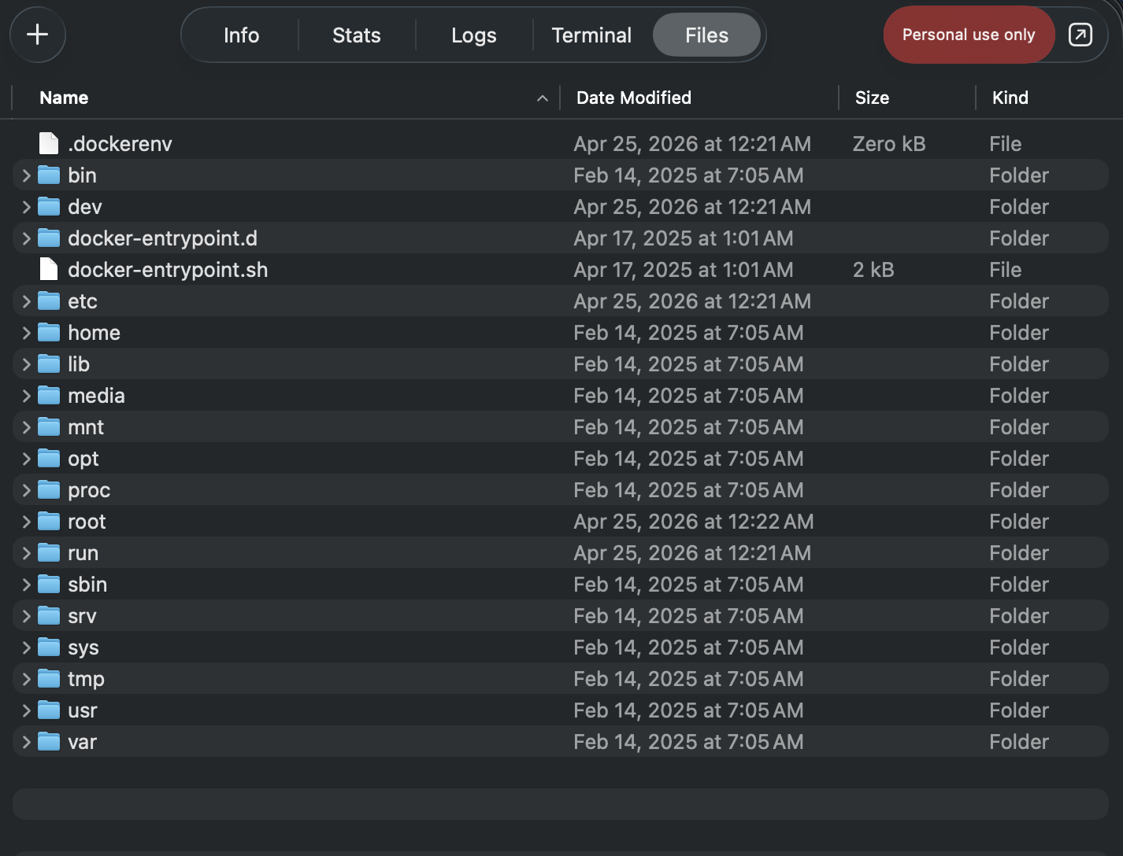Open container in new window icon
Image resolution: width=1123 pixels, height=856 pixels.
point(1080,35)
